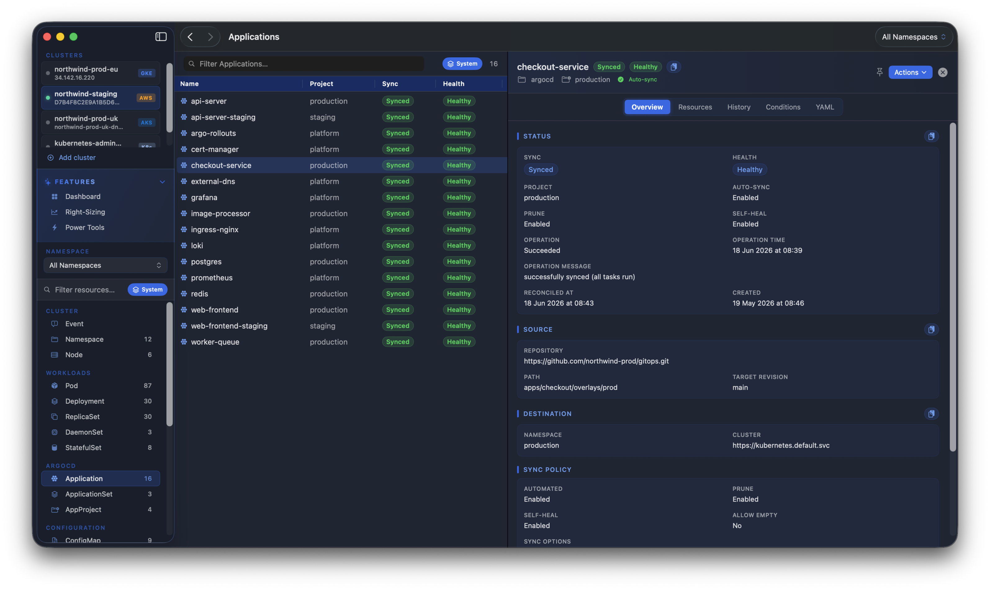Viewport: 990px width, 590px height.
Task: Collapse the FEATURES section chevron
Action: (162, 182)
